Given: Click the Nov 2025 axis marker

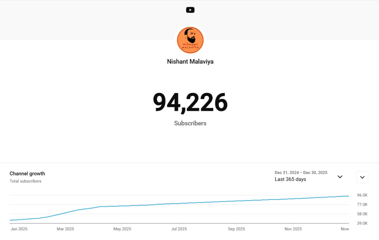Looking at the screenshot, I should pos(293,229).
